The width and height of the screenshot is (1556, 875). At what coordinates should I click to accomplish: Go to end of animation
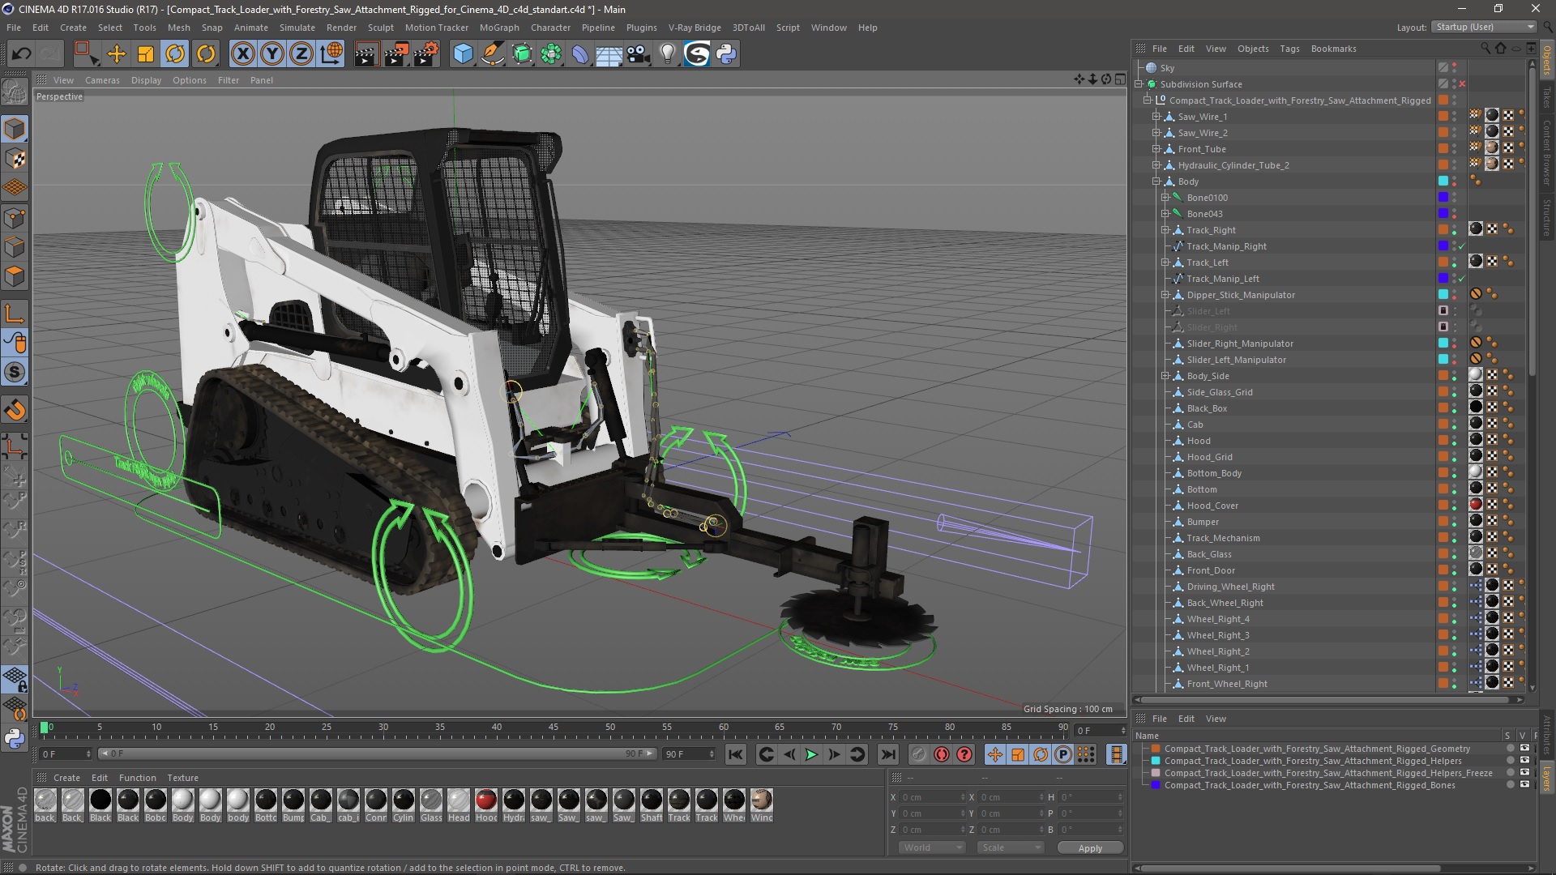tap(888, 755)
